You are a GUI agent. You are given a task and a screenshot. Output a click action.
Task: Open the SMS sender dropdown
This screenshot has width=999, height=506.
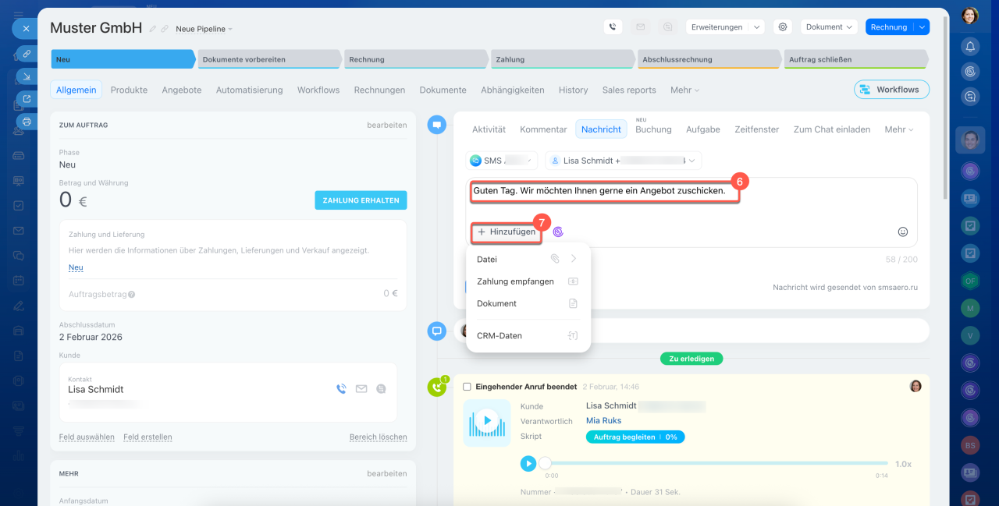[x=502, y=161]
